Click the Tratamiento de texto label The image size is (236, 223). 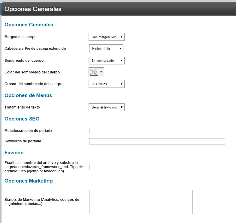pos(22,107)
